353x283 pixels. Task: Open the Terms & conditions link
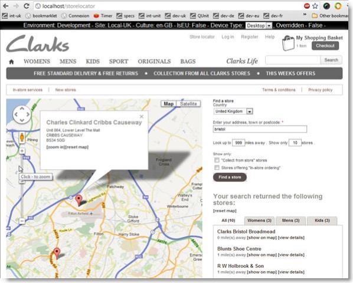tap(279, 90)
